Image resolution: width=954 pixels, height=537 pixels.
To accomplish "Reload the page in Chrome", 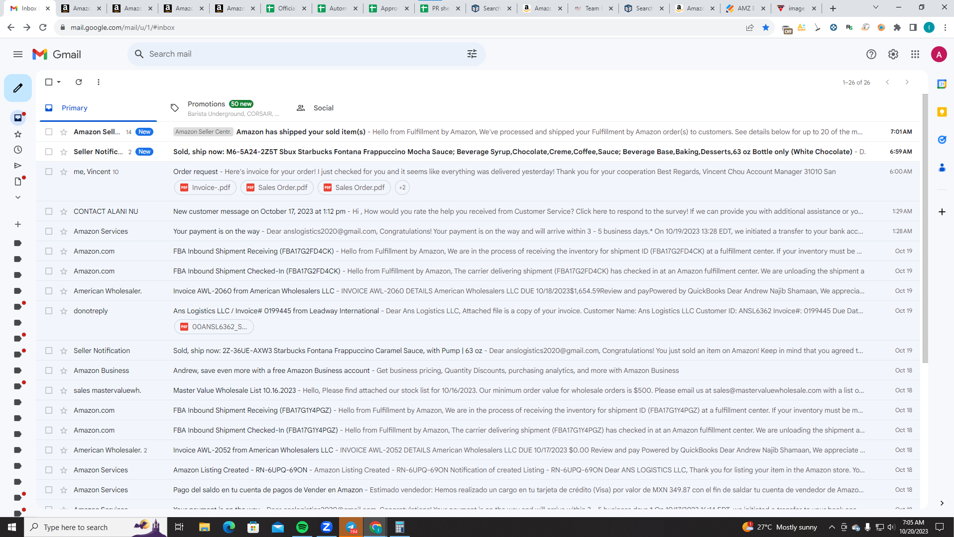I will [x=43, y=27].
